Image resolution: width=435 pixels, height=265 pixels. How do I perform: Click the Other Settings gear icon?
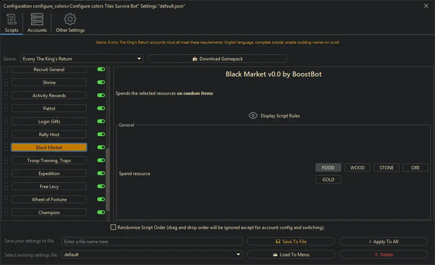point(70,18)
